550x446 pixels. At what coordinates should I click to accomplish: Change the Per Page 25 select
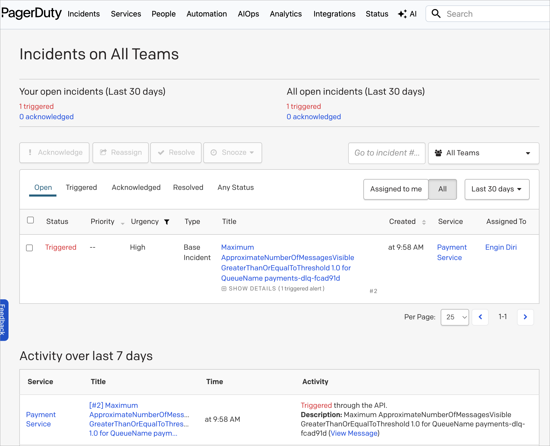(x=455, y=317)
